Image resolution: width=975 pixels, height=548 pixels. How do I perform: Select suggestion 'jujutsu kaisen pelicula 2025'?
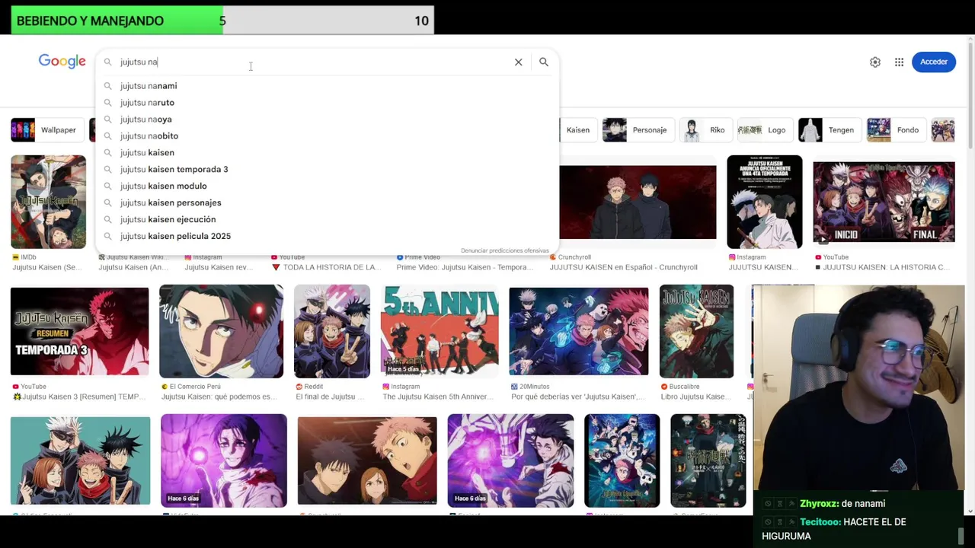pyautogui.click(x=328, y=237)
